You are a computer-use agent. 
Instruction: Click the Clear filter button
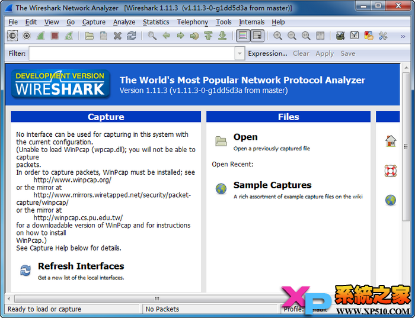point(301,53)
